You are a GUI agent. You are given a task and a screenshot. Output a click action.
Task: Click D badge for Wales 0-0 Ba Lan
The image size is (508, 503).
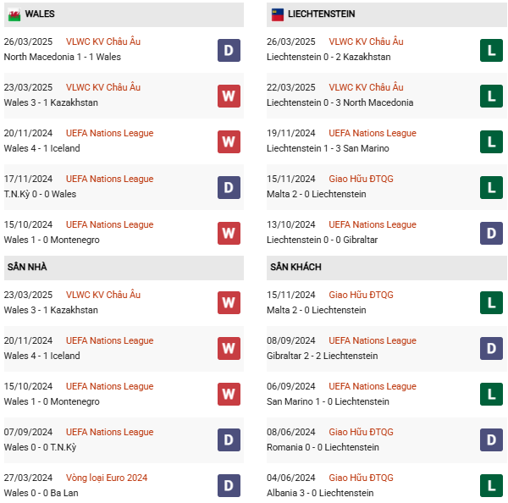(x=229, y=485)
